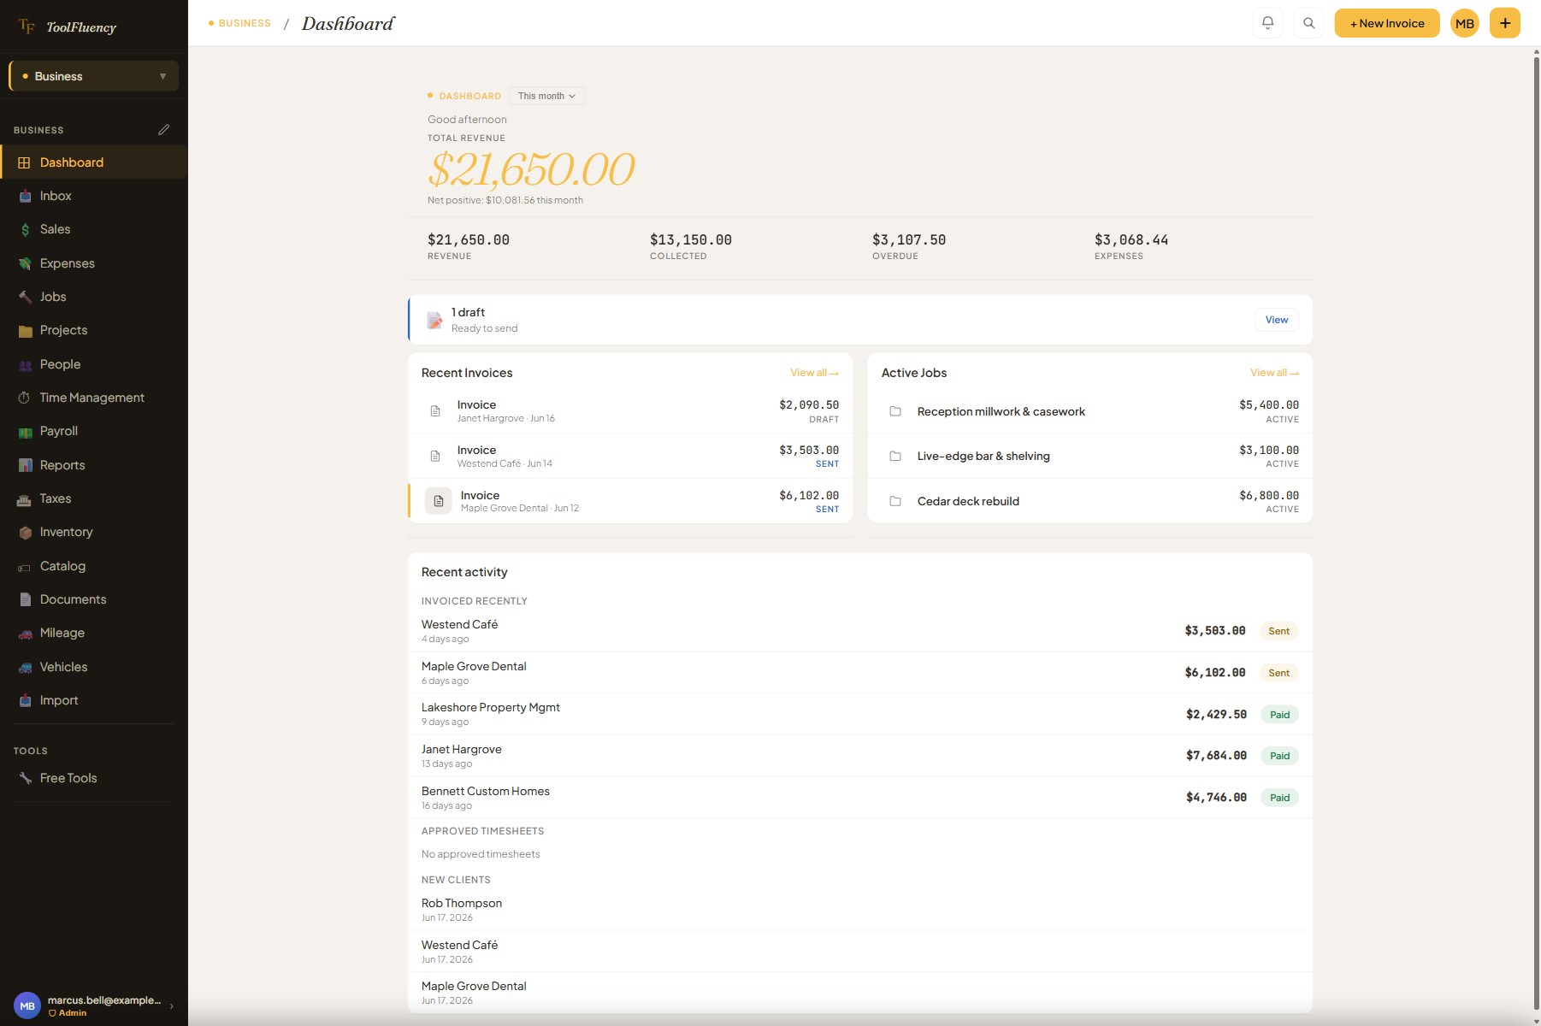The height and width of the screenshot is (1026, 1541).
Task: Select Payroll menu item
Action: click(94, 431)
